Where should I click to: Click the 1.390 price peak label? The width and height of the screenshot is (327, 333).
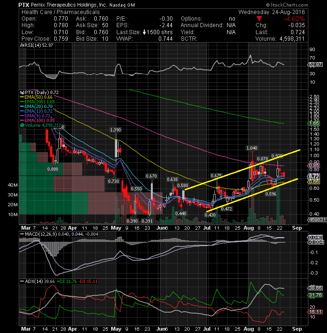point(115,130)
